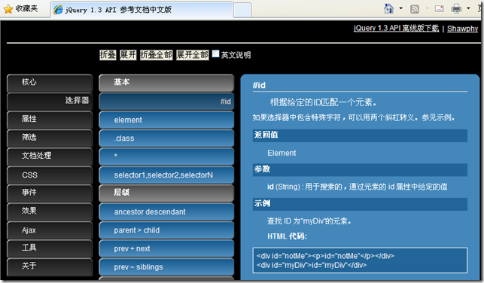Click the 折叠 button
Screen dimensions: 484x283
coord(108,55)
